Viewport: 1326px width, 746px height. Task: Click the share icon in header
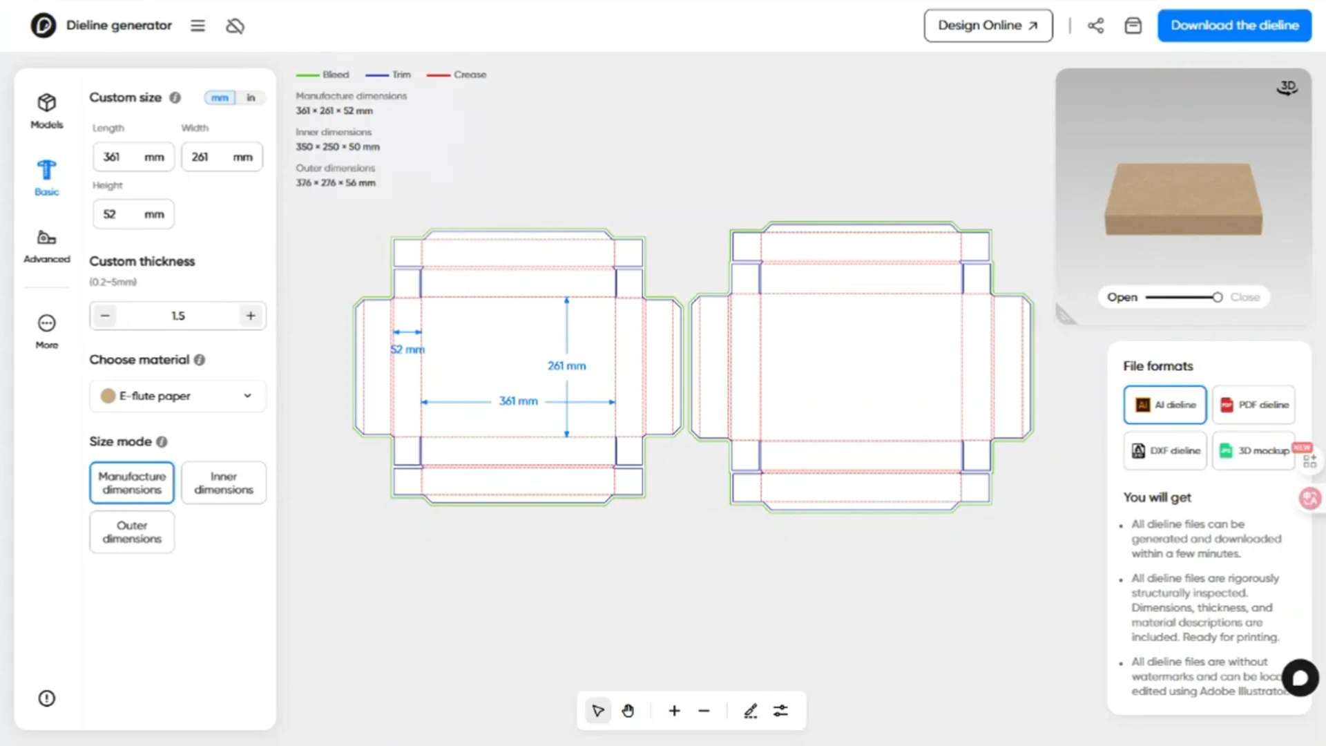click(x=1095, y=26)
